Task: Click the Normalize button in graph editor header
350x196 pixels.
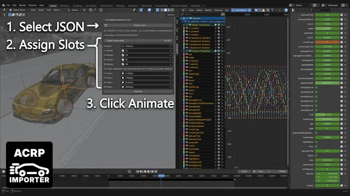Action: tap(240, 10)
